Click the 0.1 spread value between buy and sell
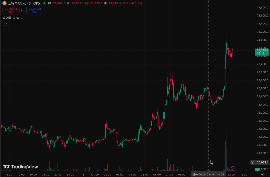 click(x=23, y=11)
